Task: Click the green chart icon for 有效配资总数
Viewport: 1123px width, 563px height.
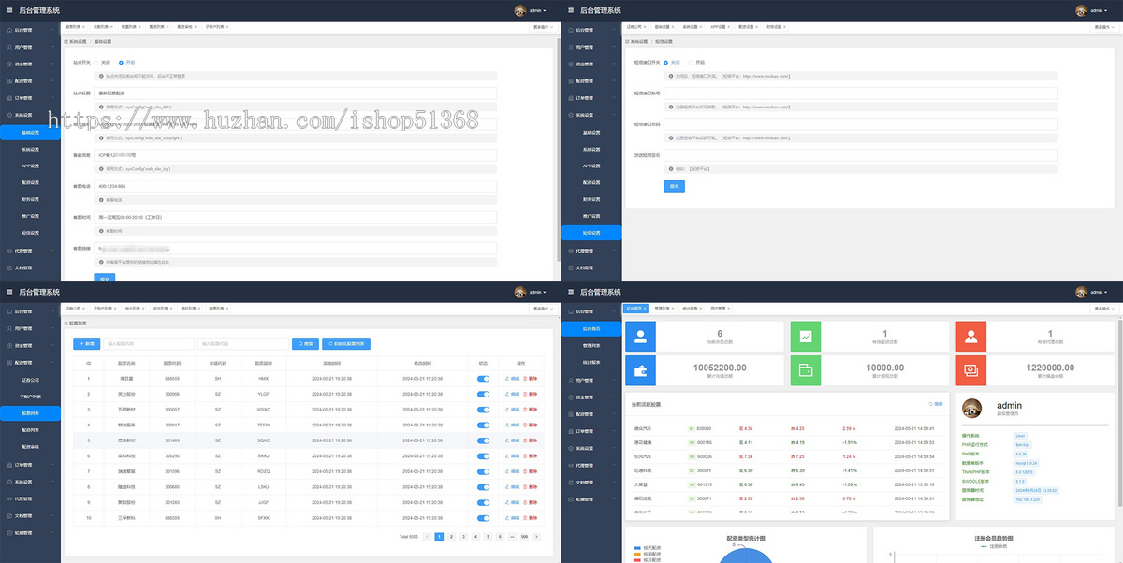Action: [x=806, y=336]
